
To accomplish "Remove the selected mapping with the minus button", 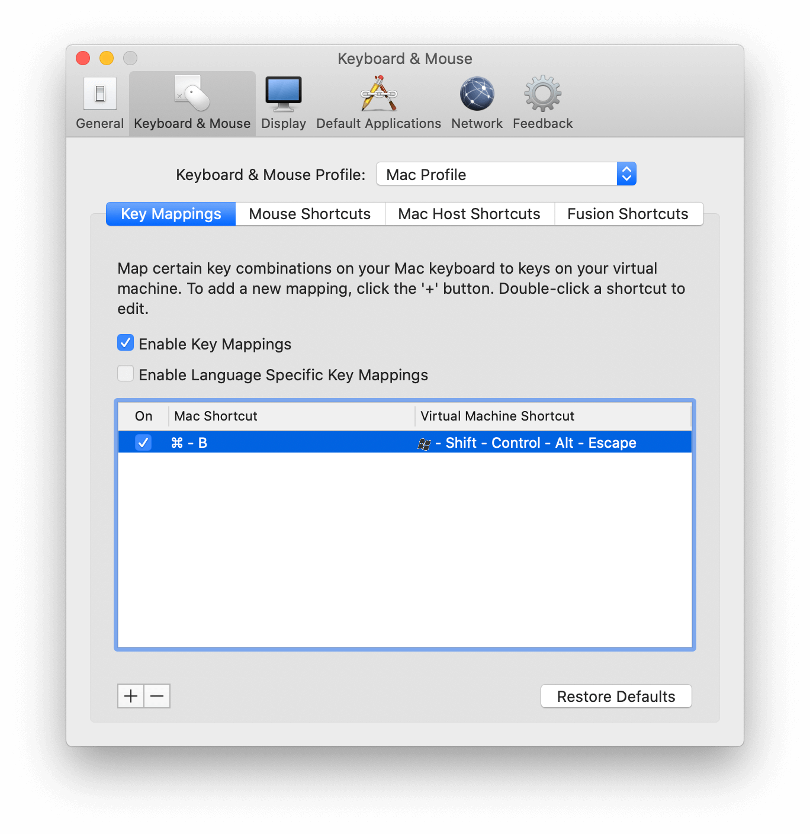I will [156, 696].
